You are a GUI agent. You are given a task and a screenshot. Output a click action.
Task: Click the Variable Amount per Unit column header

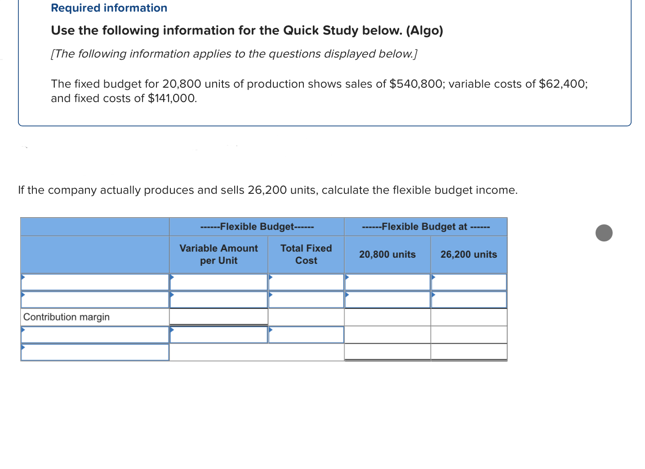point(218,255)
